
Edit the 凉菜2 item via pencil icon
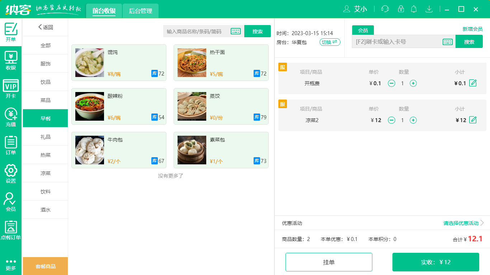pyautogui.click(x=473, y=120)
